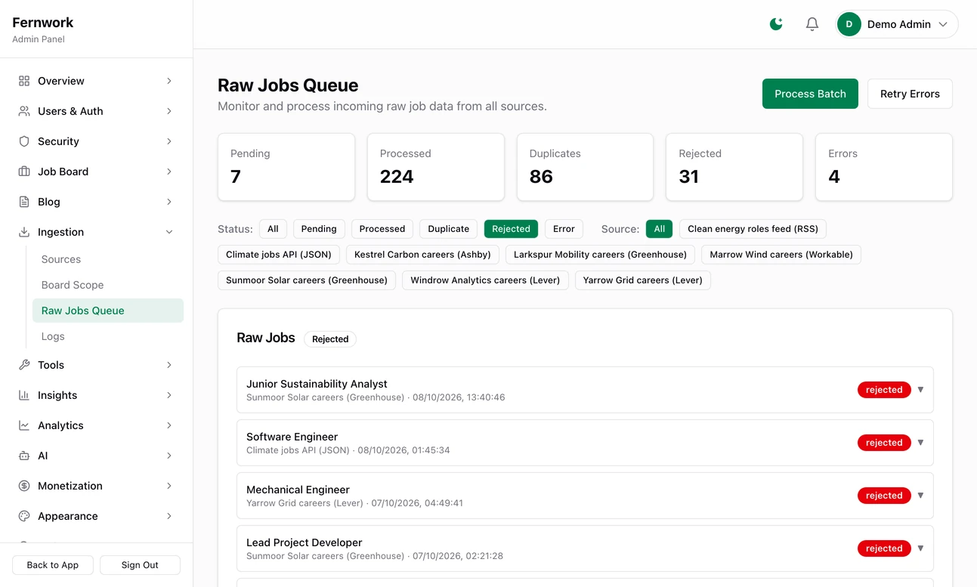Click the Security shield icon
This screenshot has height=587, width=977.
(24, 141)
